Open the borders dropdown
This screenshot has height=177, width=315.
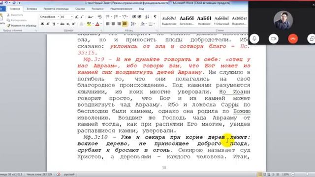coord(154,24)
